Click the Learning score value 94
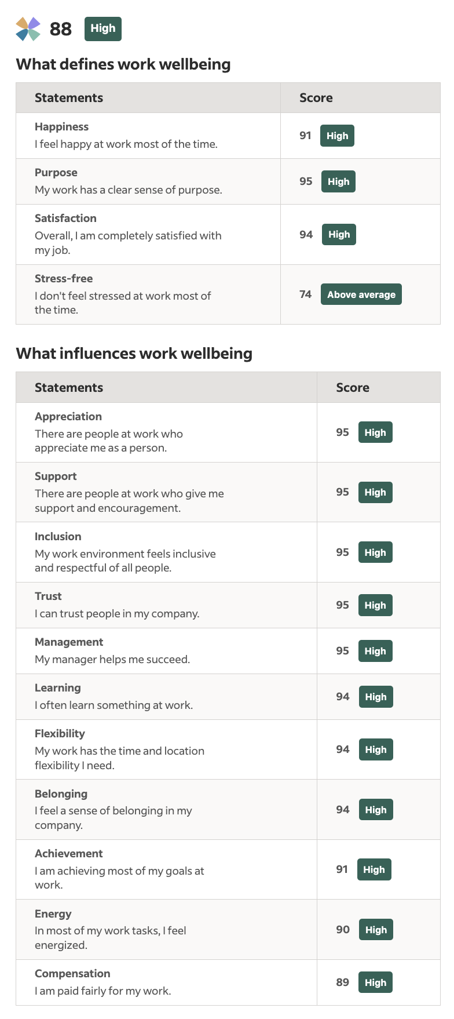Screen dimensions: 454x1019 [x=343, y=697]
